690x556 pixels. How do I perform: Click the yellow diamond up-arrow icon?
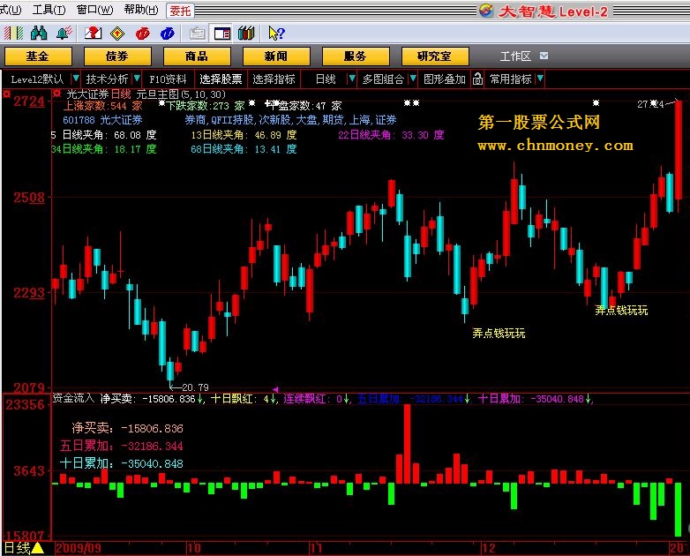click(117, 33)
